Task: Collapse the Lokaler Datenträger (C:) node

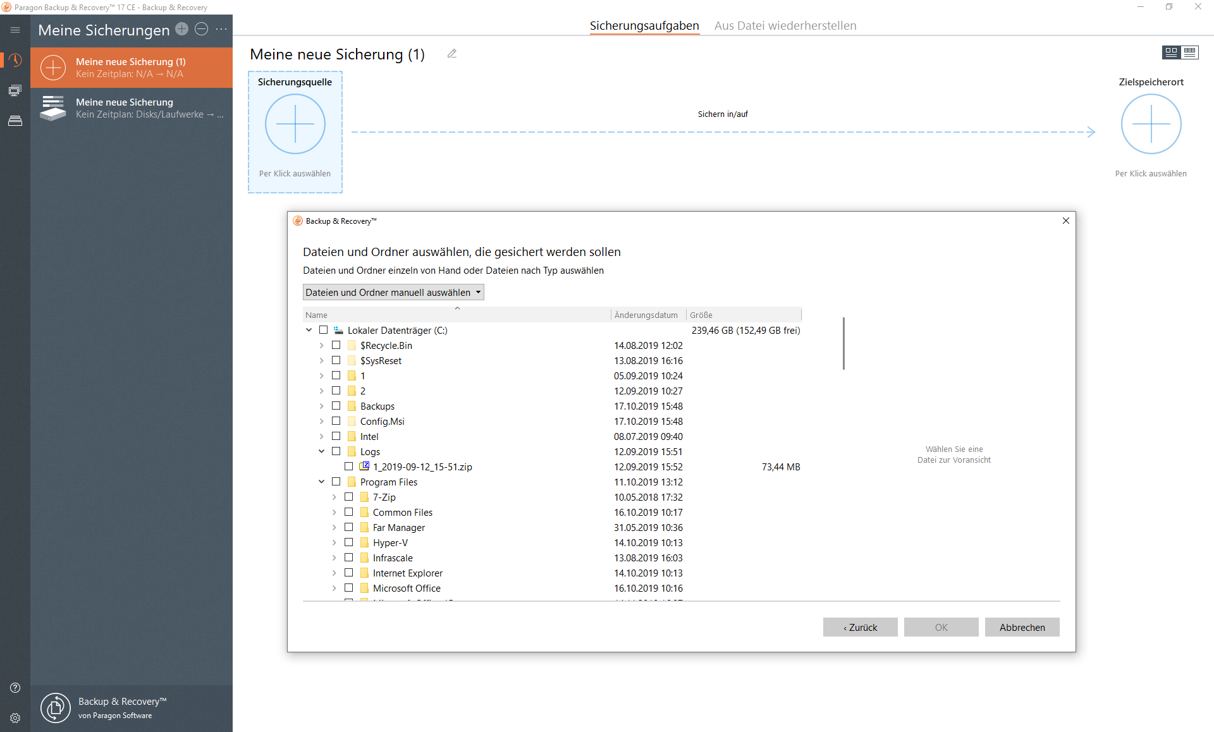Action: click(x=309, y=330)
